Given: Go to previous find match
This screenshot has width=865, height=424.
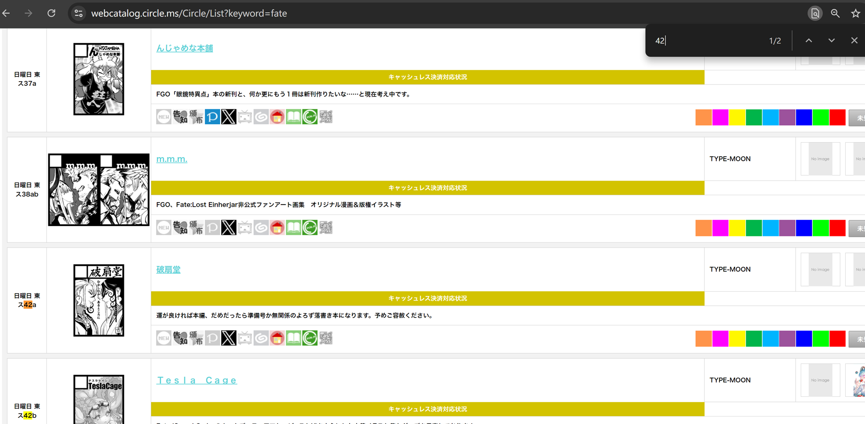Looking at the screenshot, I should (809, 41).
